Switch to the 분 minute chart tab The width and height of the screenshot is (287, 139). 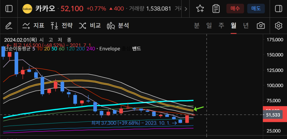196,26
